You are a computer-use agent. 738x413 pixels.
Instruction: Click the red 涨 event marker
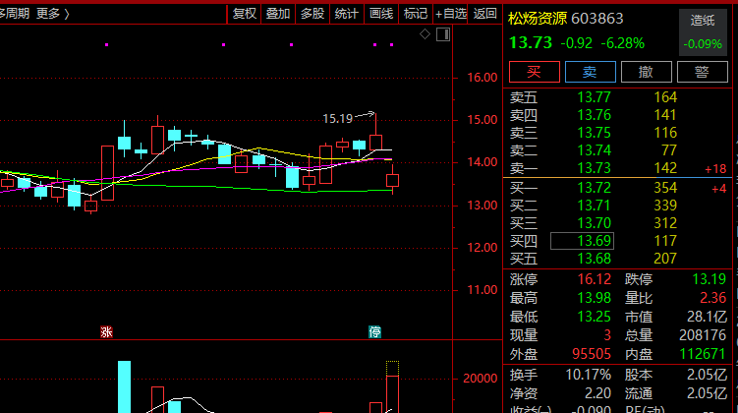[x=106, y=331]
